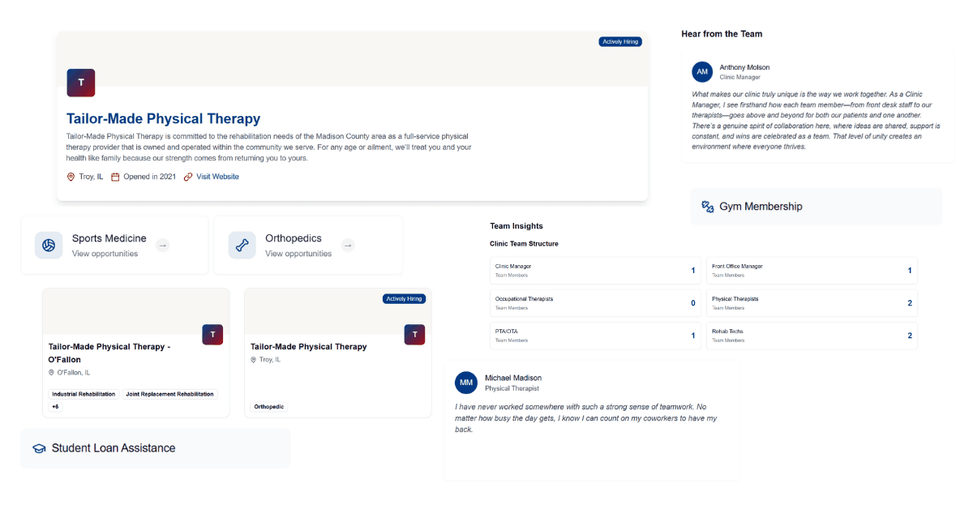
Task: Click the Actively Hiring badge on the main card
Action: pos(619,41)
